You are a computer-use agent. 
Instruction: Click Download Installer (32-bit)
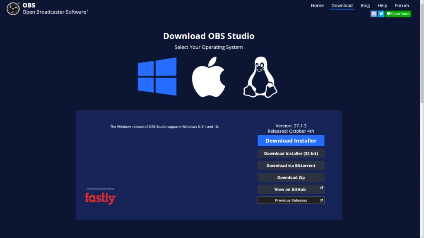click(x=291, y=153)
